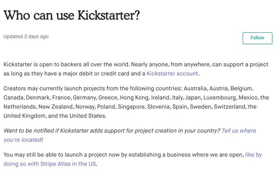The height and width of the screenshot is (176, 280).
Task: Select the 'Who can use Kickstarter?' heading
Action: click(x=72, y=15)
